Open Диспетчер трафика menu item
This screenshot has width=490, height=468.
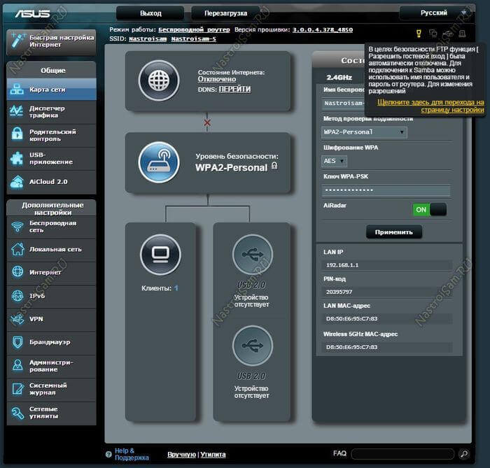(51, 112)
